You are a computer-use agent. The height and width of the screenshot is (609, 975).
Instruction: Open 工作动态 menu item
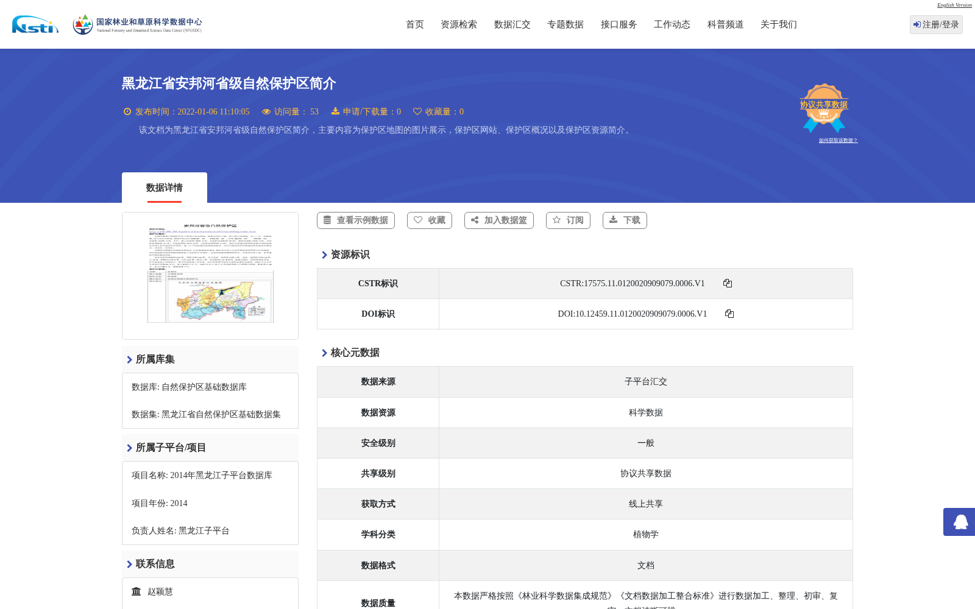(x=672, y=24)
